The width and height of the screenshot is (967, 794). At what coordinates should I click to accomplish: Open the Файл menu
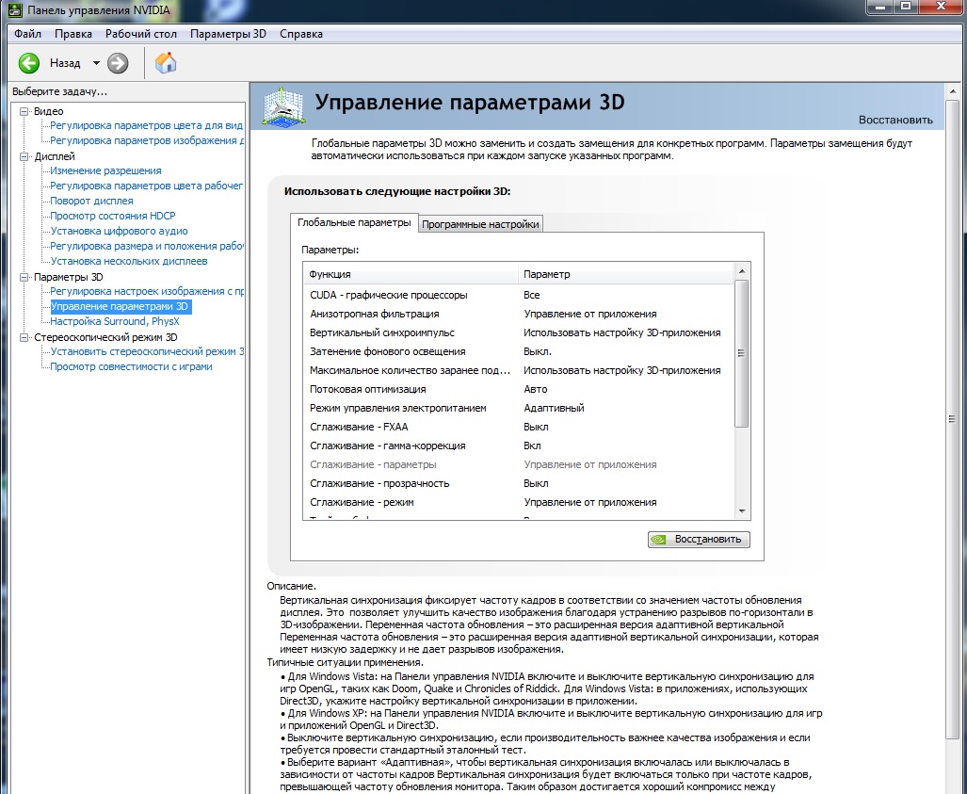27,34
